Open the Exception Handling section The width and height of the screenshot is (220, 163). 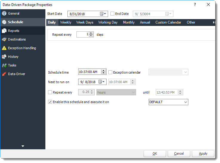23,48
